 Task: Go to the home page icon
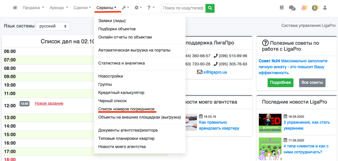(x=15, y=8)
